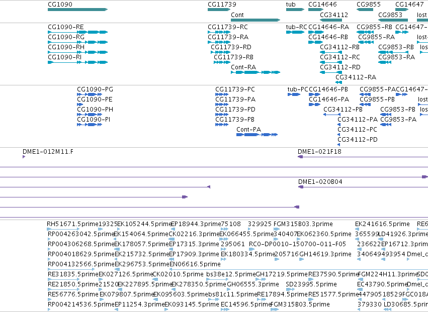The width and height of the screenshot is (428, 312).
Task: Click the EC14596.5prime EST label
Action: point(245,304)
